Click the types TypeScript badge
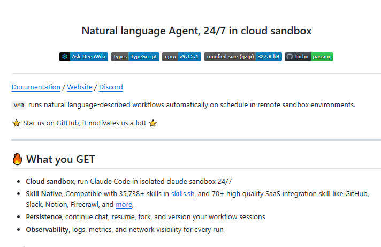 click(x=135, y=56)
